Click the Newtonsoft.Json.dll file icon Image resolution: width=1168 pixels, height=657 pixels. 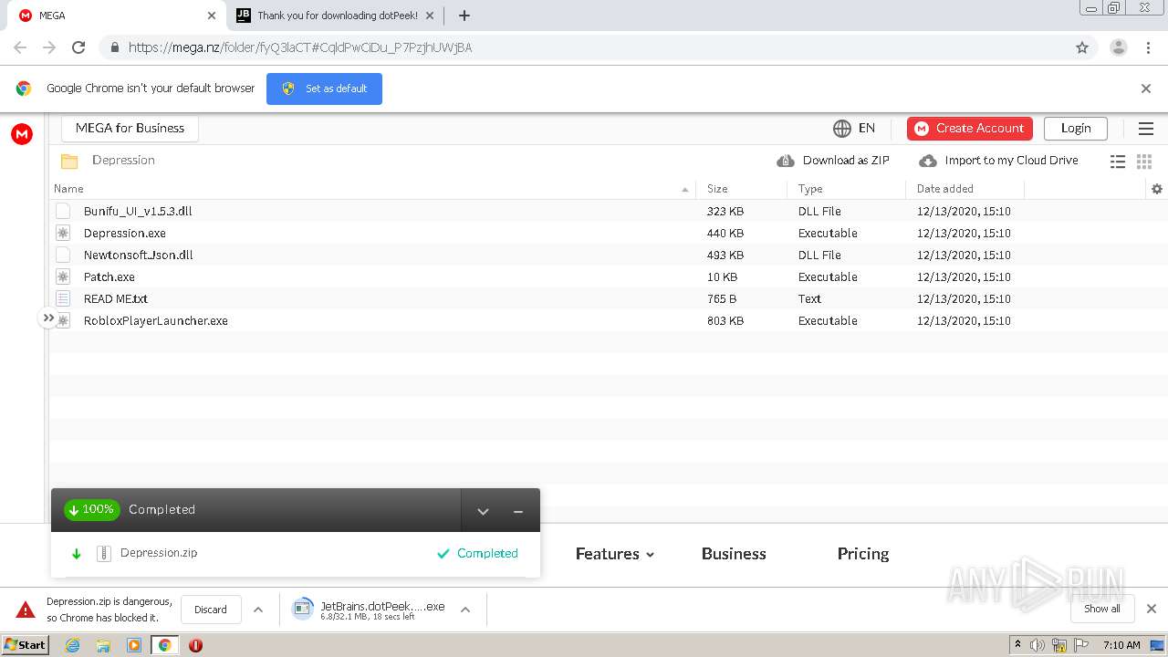[x=63, y=255]
